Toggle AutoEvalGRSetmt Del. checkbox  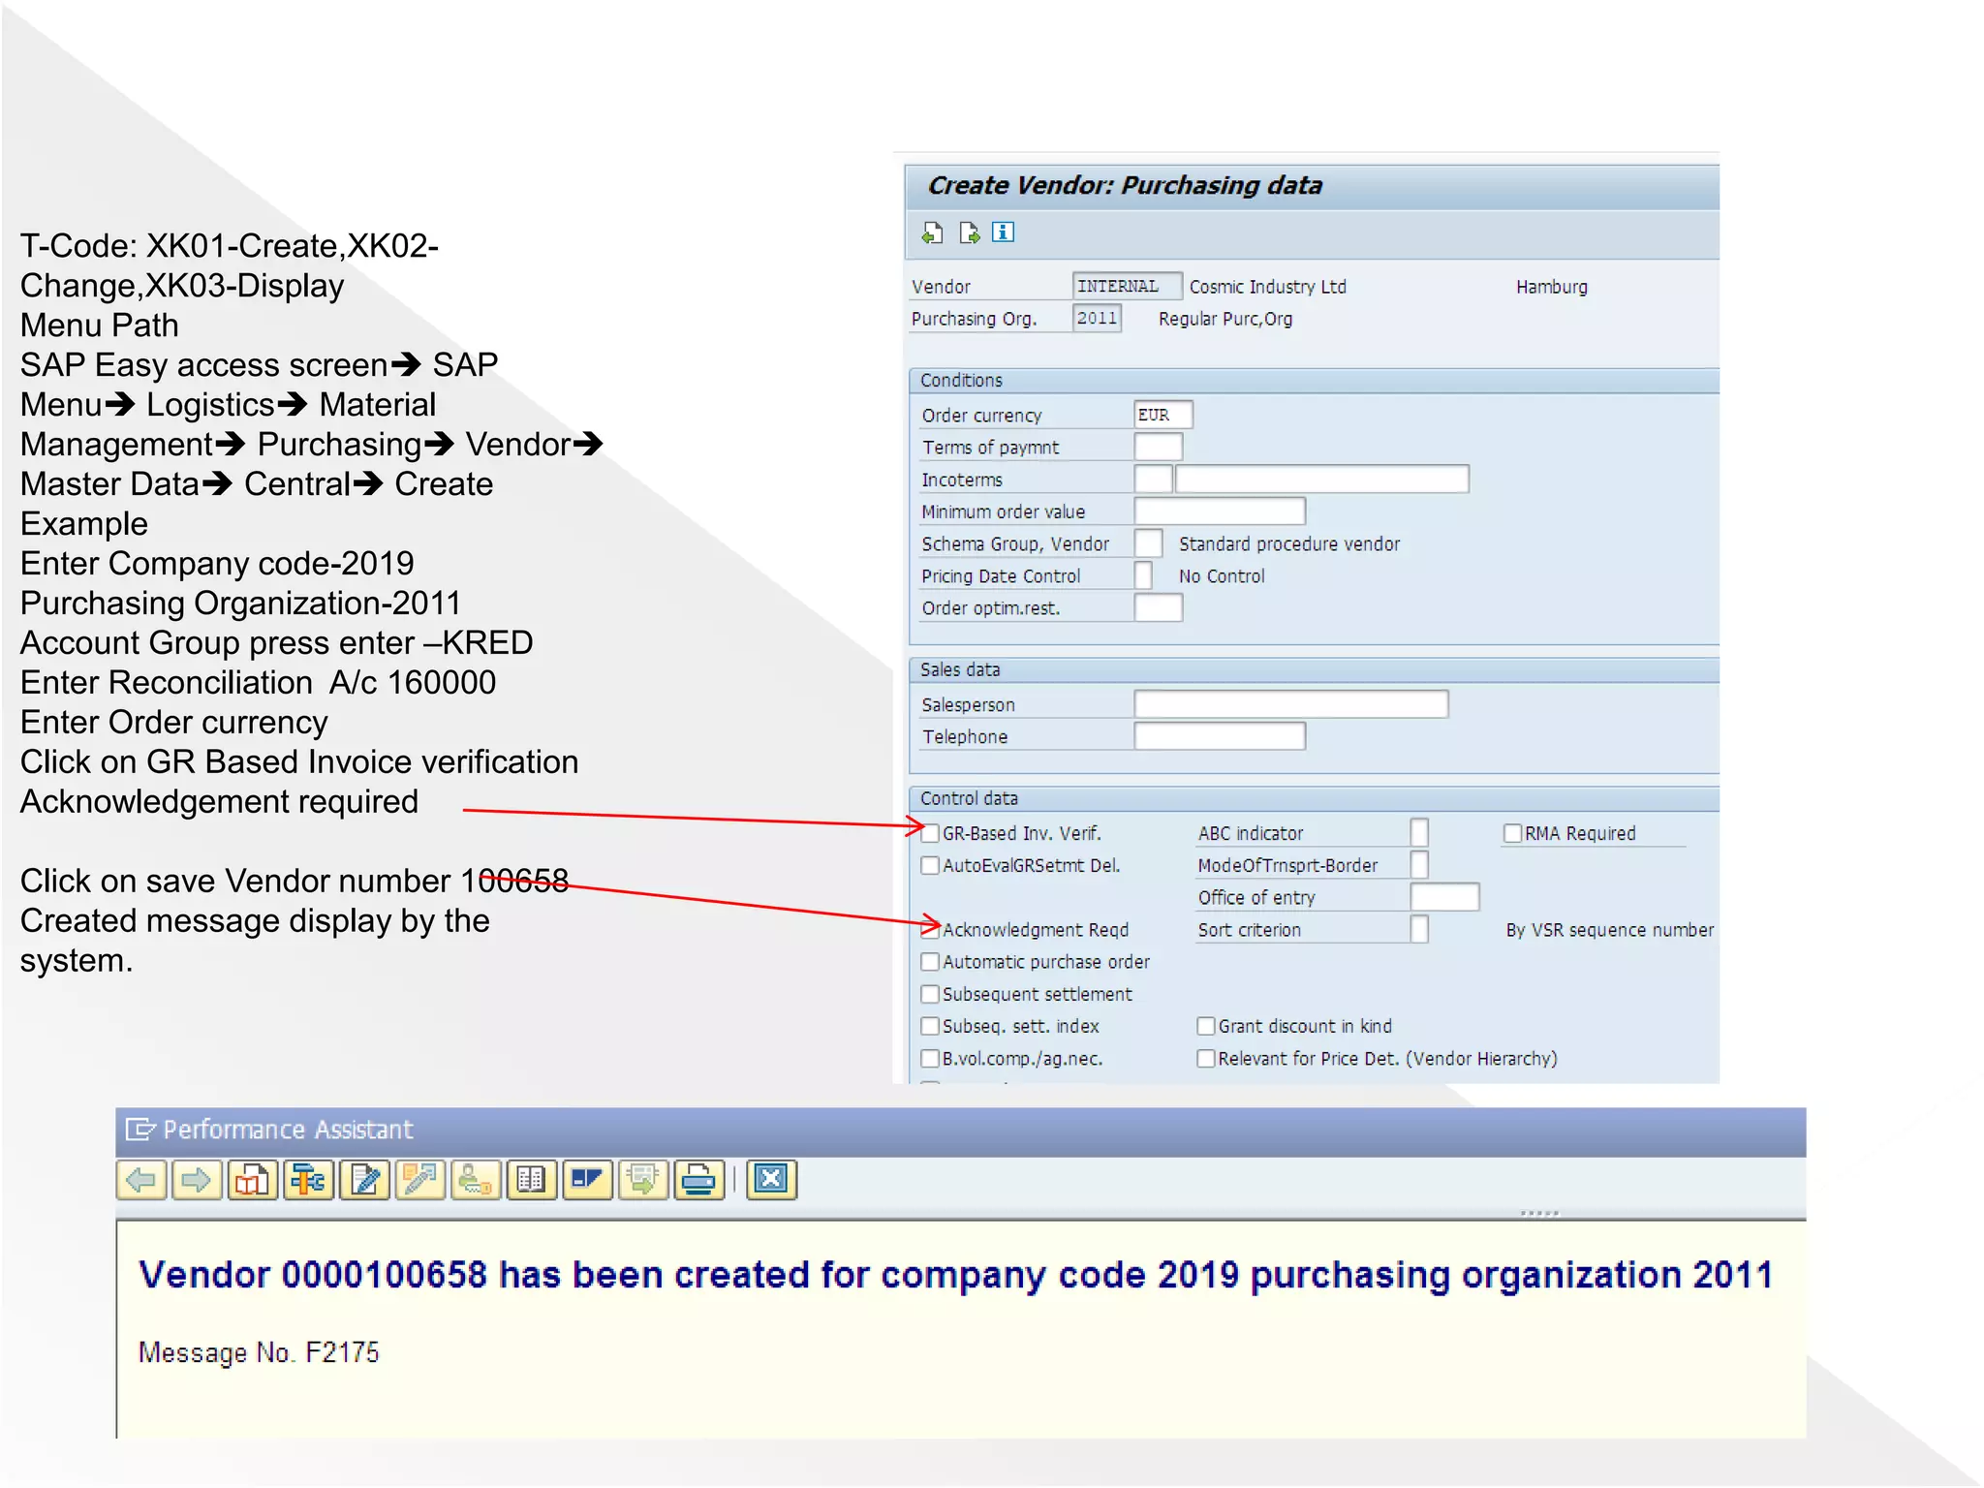[x=930, y=865]
